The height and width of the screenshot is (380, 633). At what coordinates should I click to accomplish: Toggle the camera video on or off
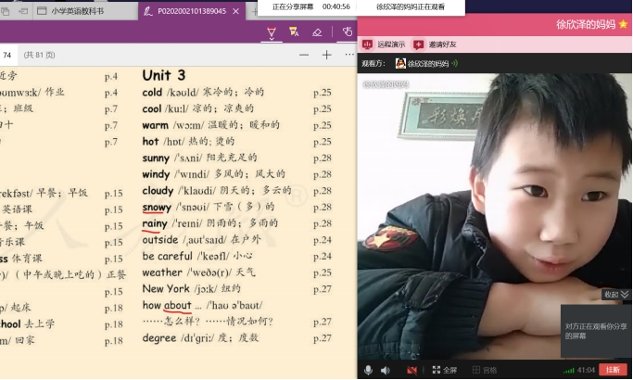(x=412, y=370)
